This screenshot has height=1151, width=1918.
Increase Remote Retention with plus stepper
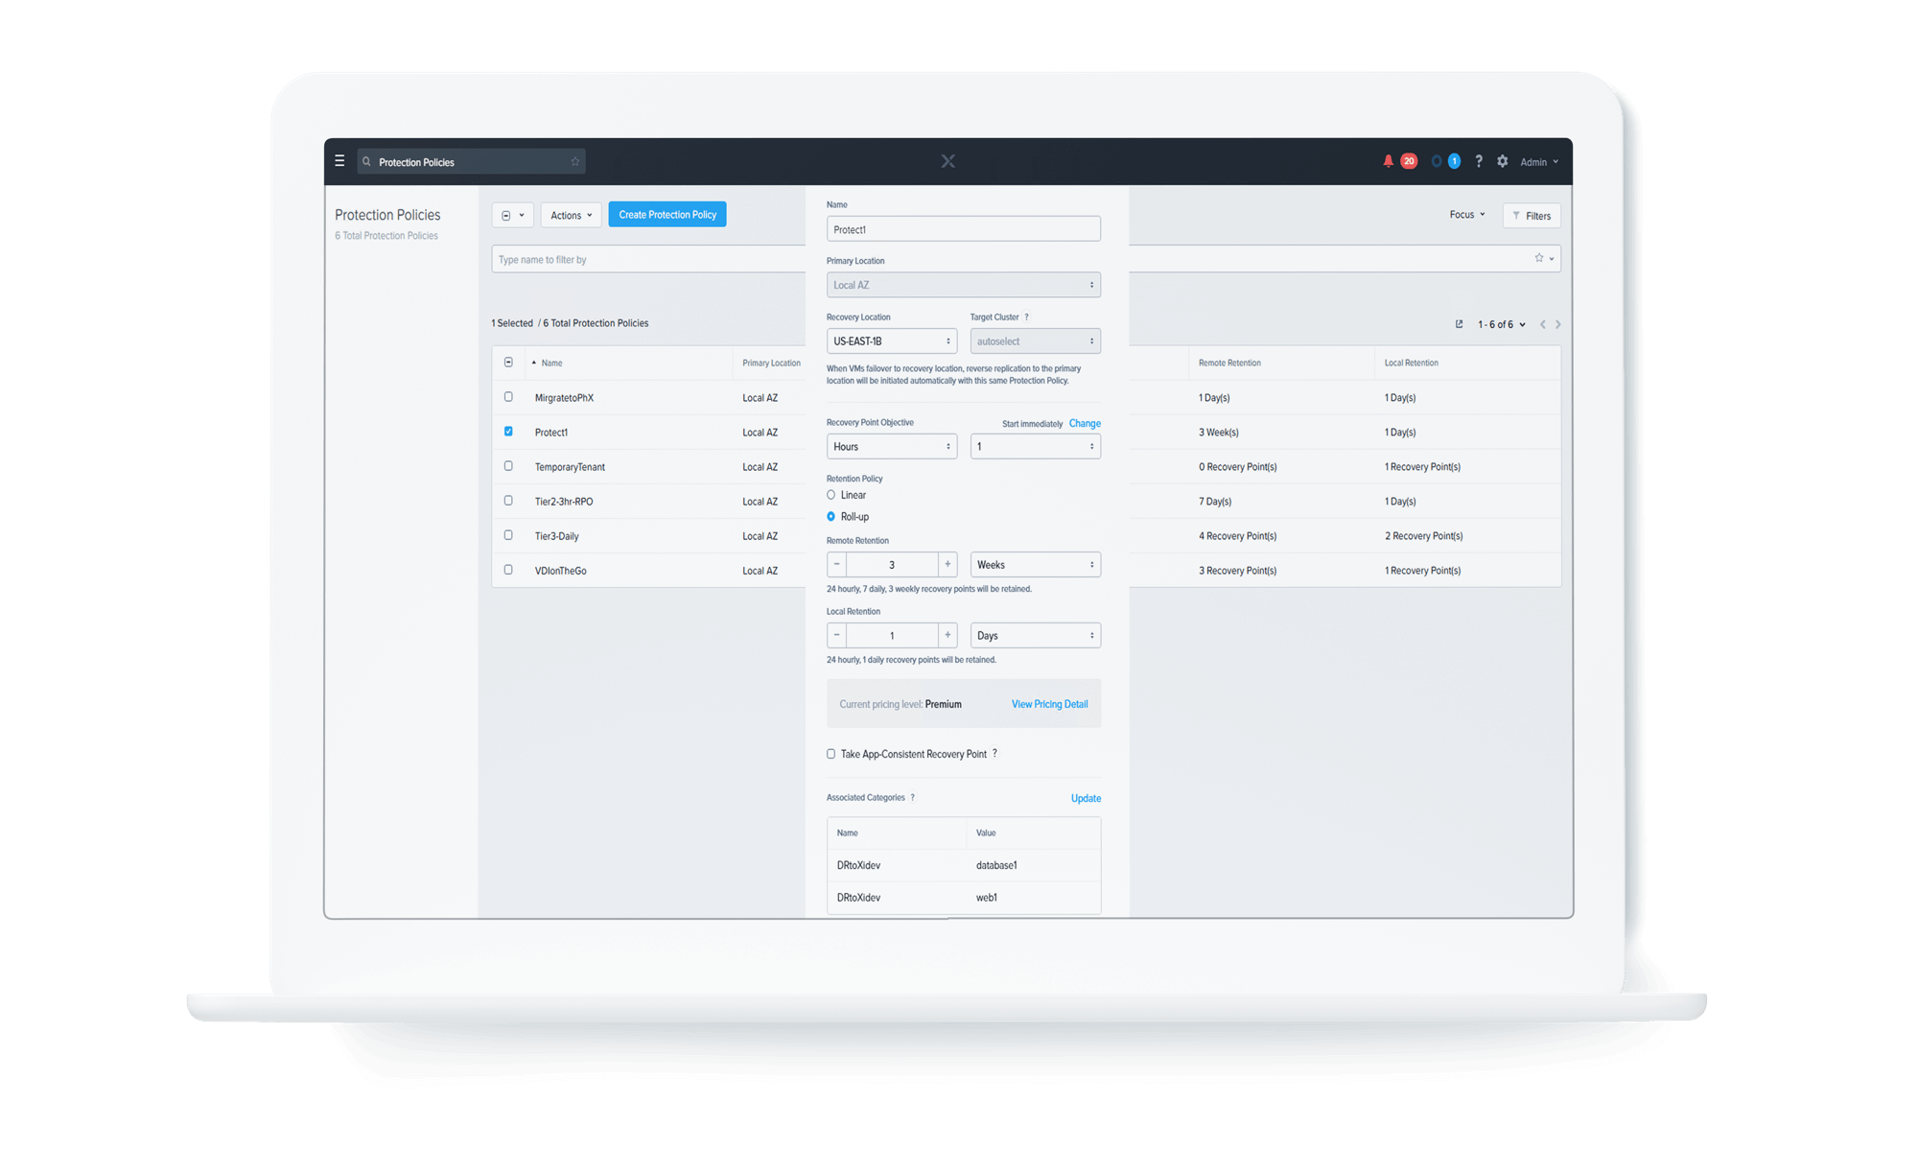click(947, 565)
